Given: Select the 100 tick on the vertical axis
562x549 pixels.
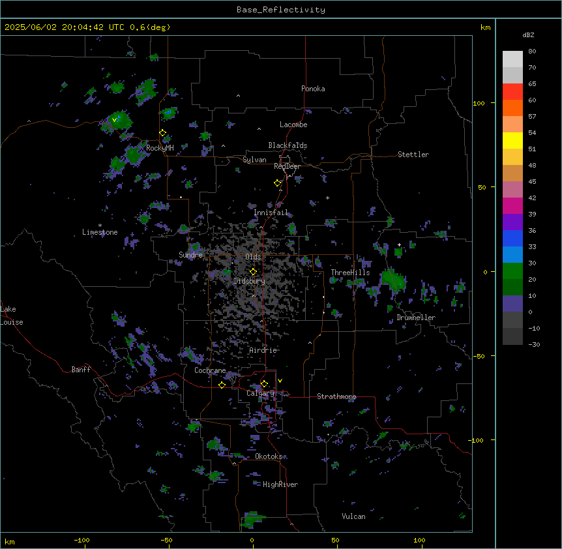Looking at the screenshot, I should (x=479, y=103).
